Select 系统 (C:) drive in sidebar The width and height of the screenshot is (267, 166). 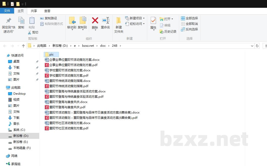(19, 130)
